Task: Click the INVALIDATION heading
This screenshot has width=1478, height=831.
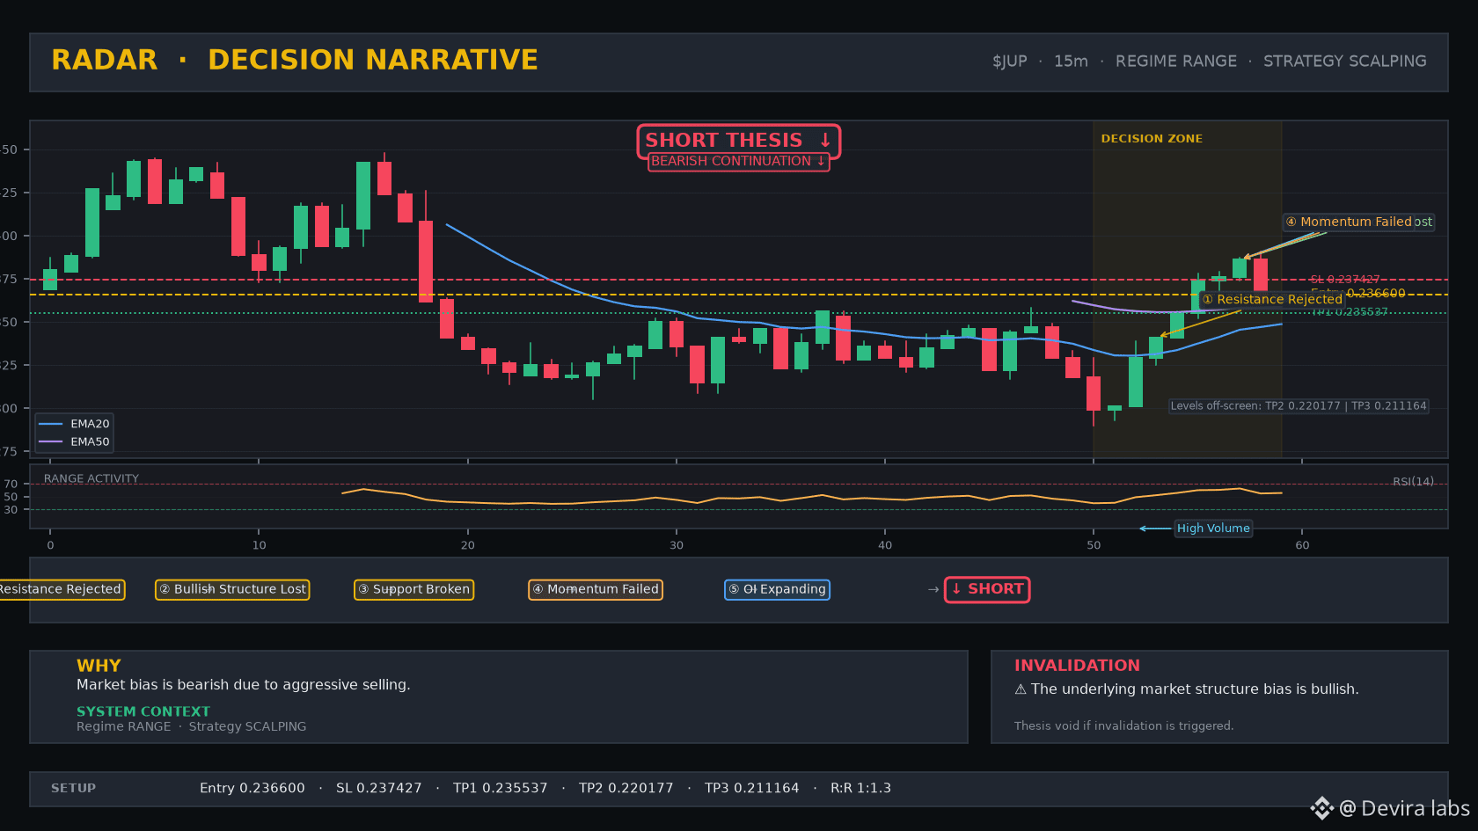Action: click(1077, 666)
